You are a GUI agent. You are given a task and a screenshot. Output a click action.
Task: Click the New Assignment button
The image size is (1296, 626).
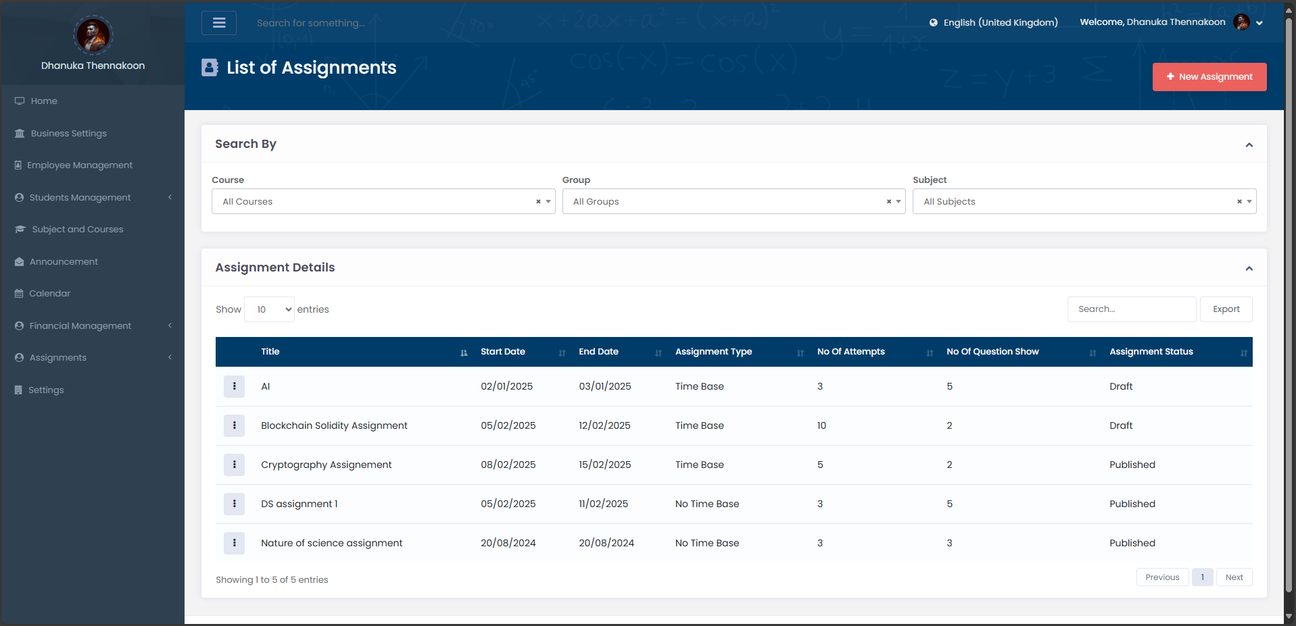[x=1209, y=77]
